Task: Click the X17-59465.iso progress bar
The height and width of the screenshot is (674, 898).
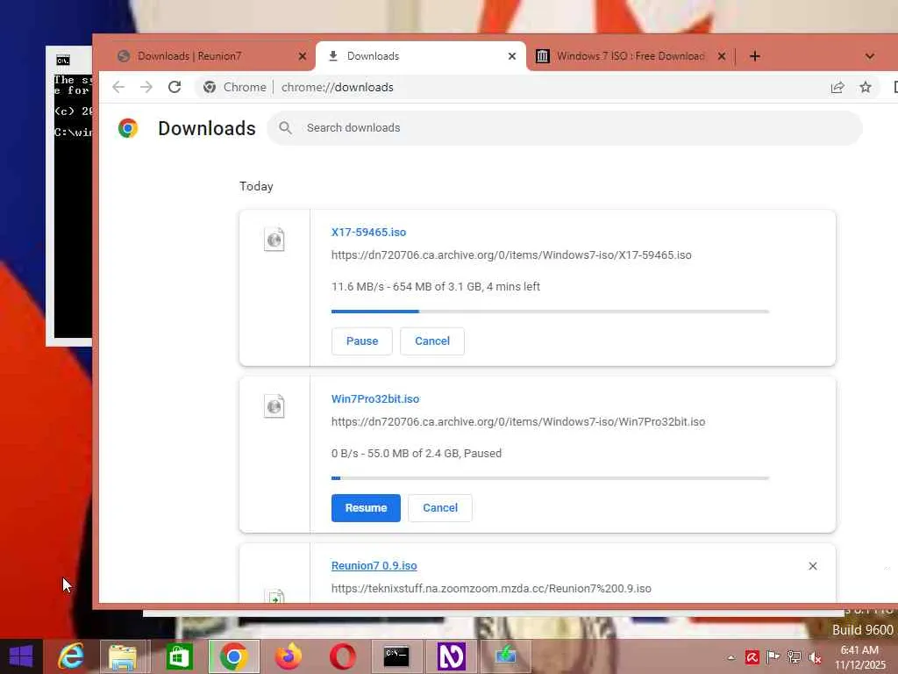Action: (550, 312)
